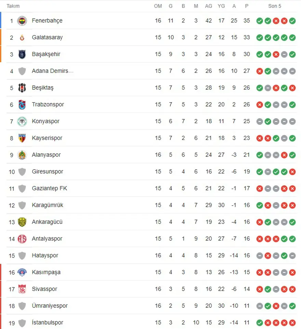Click the Antalyaspor crest icon
The height and width of the screenshot is (329, 301).
[x=22, y=238]
